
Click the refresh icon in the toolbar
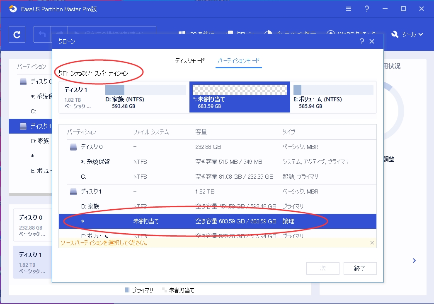pyautogui.click(x=17, y=34)
